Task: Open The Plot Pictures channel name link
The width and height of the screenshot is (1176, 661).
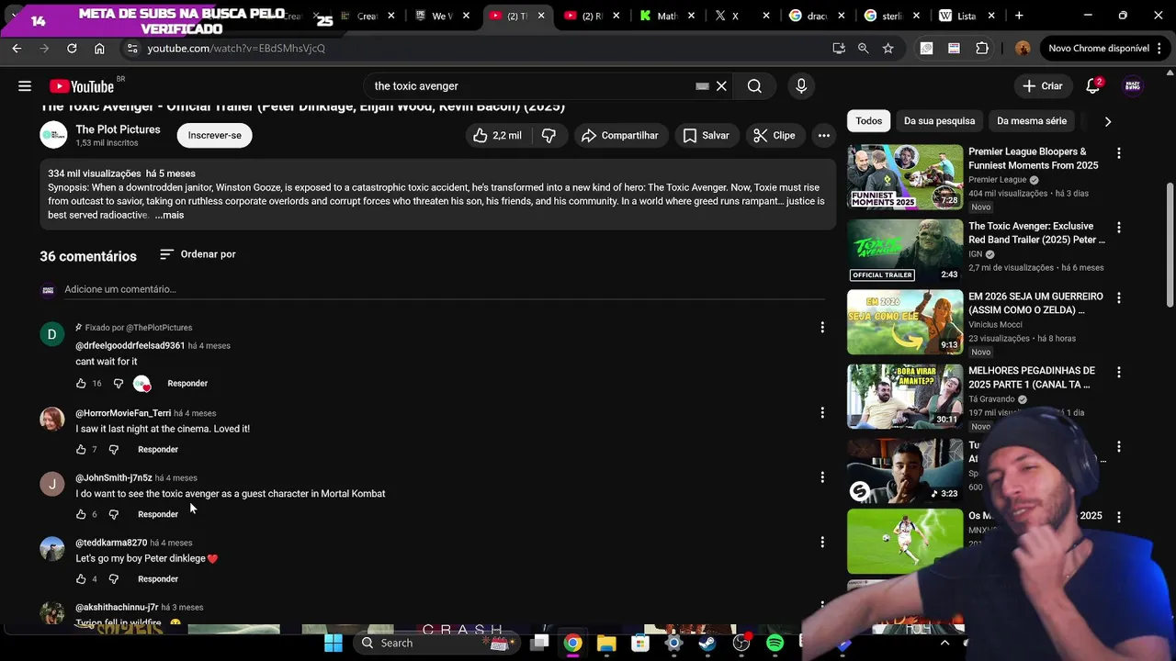Action: (118, 129)
